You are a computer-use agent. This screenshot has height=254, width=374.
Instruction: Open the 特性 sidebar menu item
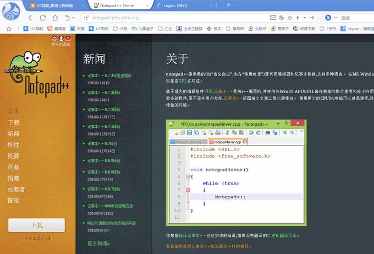click(x=14, y=144)
